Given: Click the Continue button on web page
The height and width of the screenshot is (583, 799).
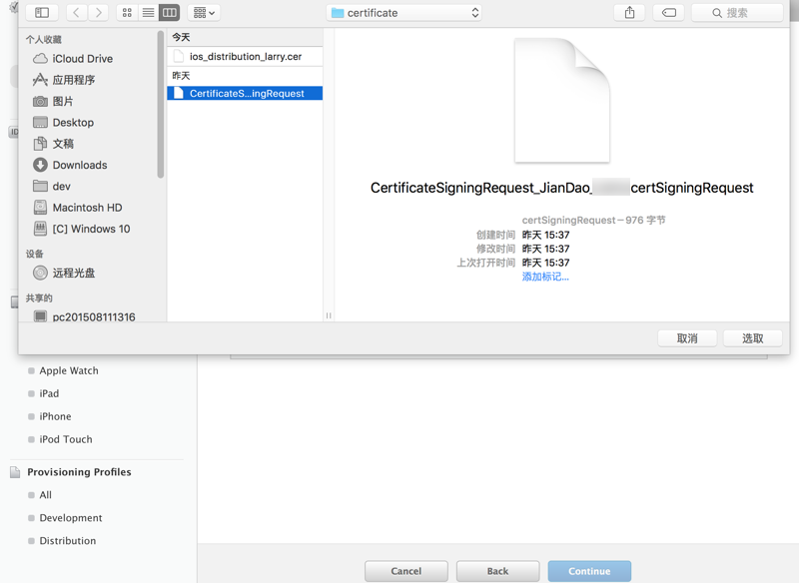Looking at the screenshot, I should point(589,571).
